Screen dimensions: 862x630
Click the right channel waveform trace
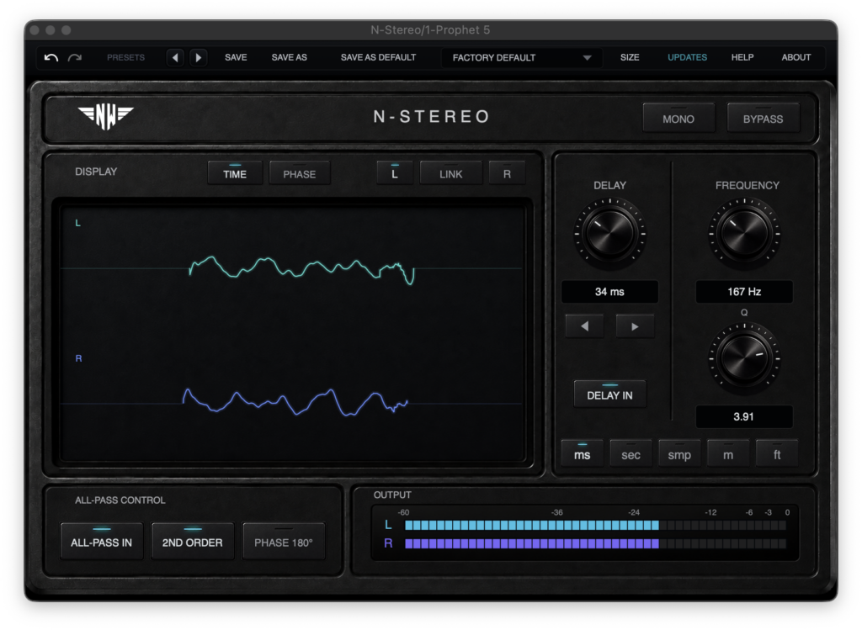click(295, 403)
